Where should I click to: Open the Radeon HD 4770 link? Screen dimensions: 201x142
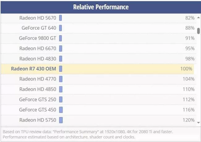[x=38, y=79]
